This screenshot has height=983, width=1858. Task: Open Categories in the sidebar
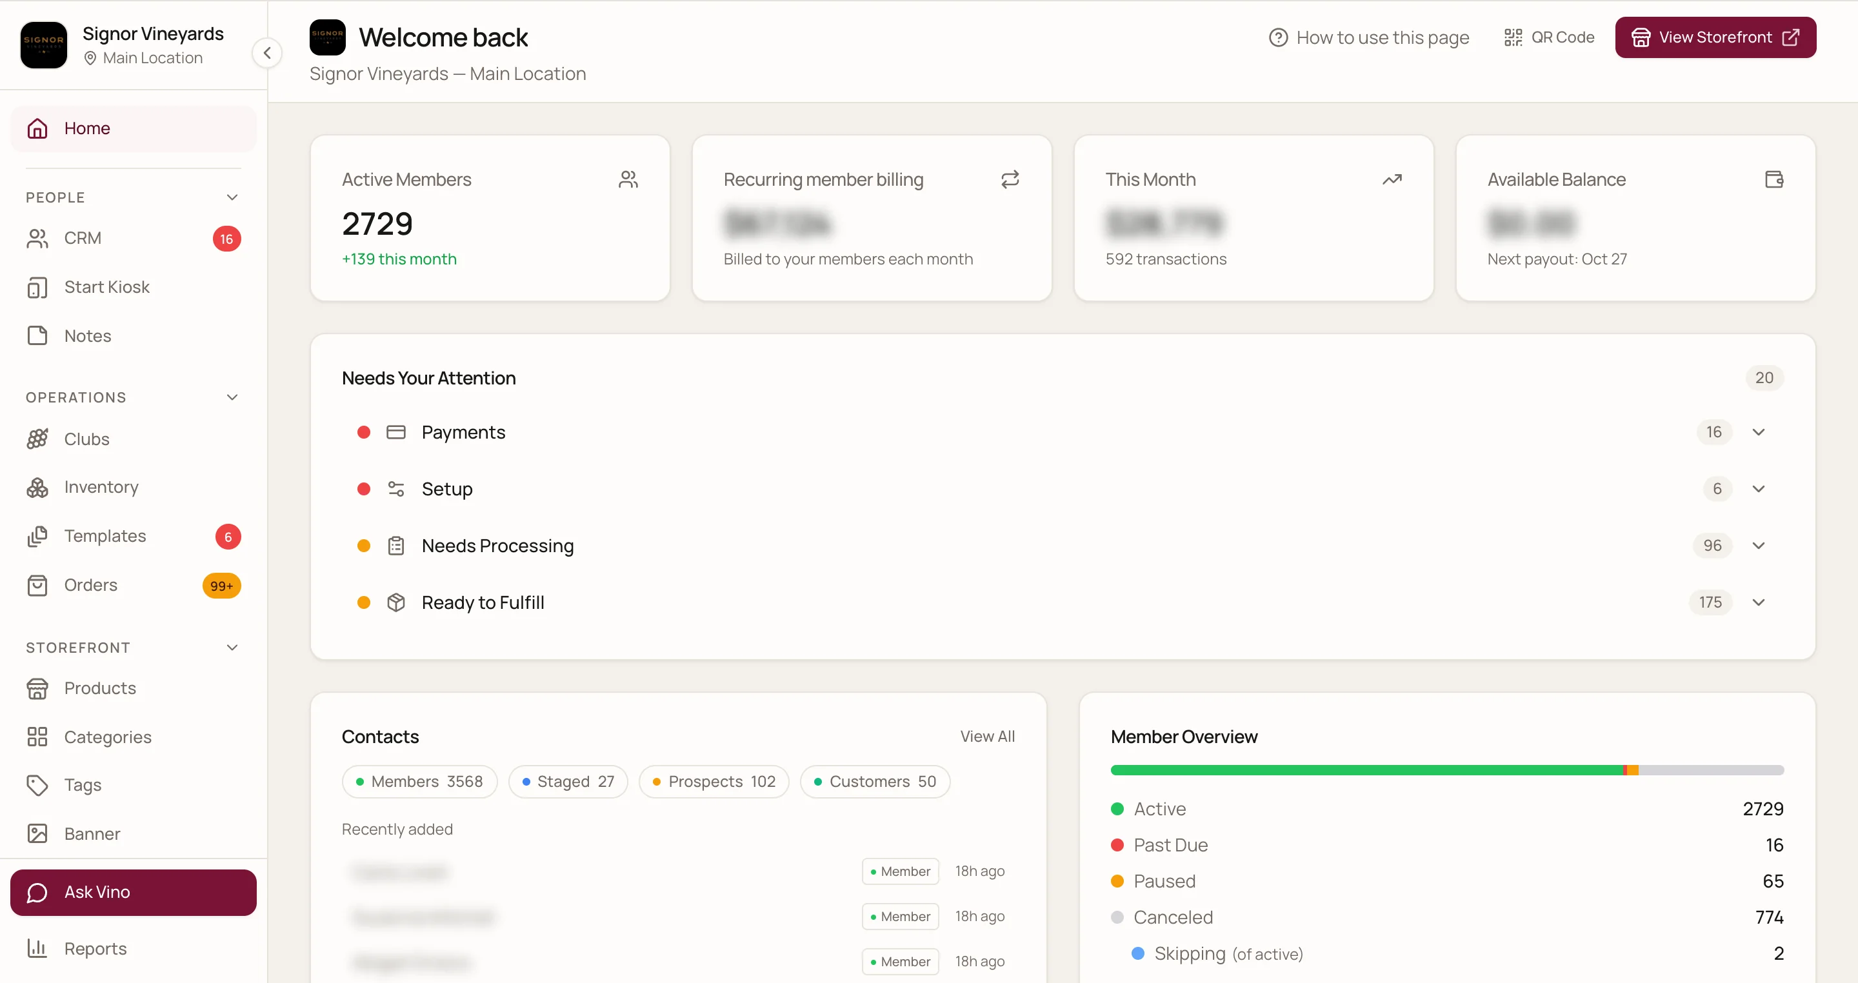pyautogui.click(x=134, y=737)
